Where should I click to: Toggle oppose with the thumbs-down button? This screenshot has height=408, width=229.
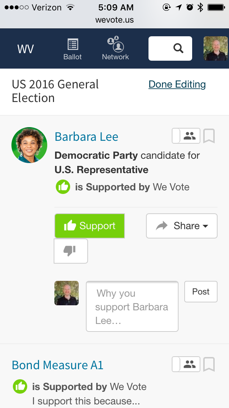[x=70, y=251]
